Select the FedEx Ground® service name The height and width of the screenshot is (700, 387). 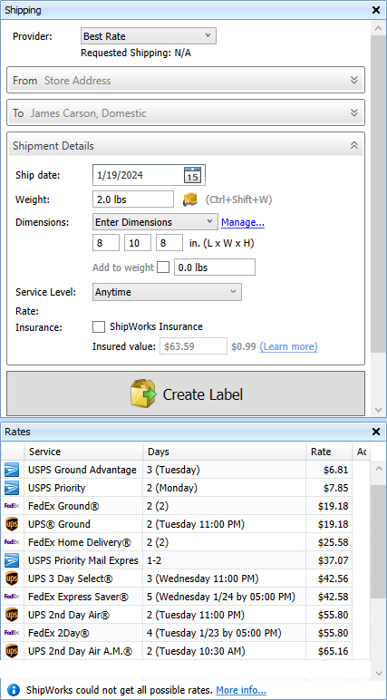[x=63, y=506]
